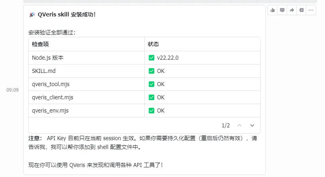The image size is (325, 177).
Task: Click the OK status for SKILL.md
Action: click(x=161, y=71)
